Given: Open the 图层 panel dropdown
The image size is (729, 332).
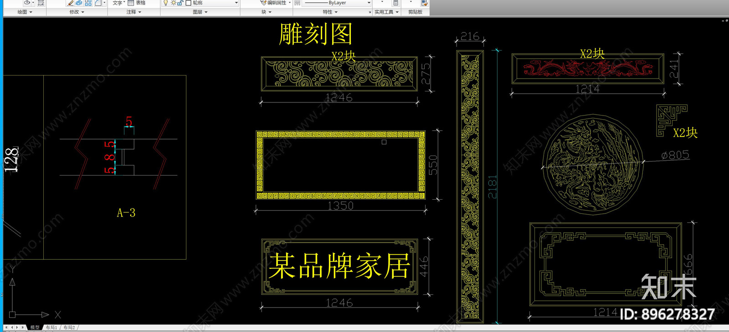Looking at the screenshot, I should 200,12.
